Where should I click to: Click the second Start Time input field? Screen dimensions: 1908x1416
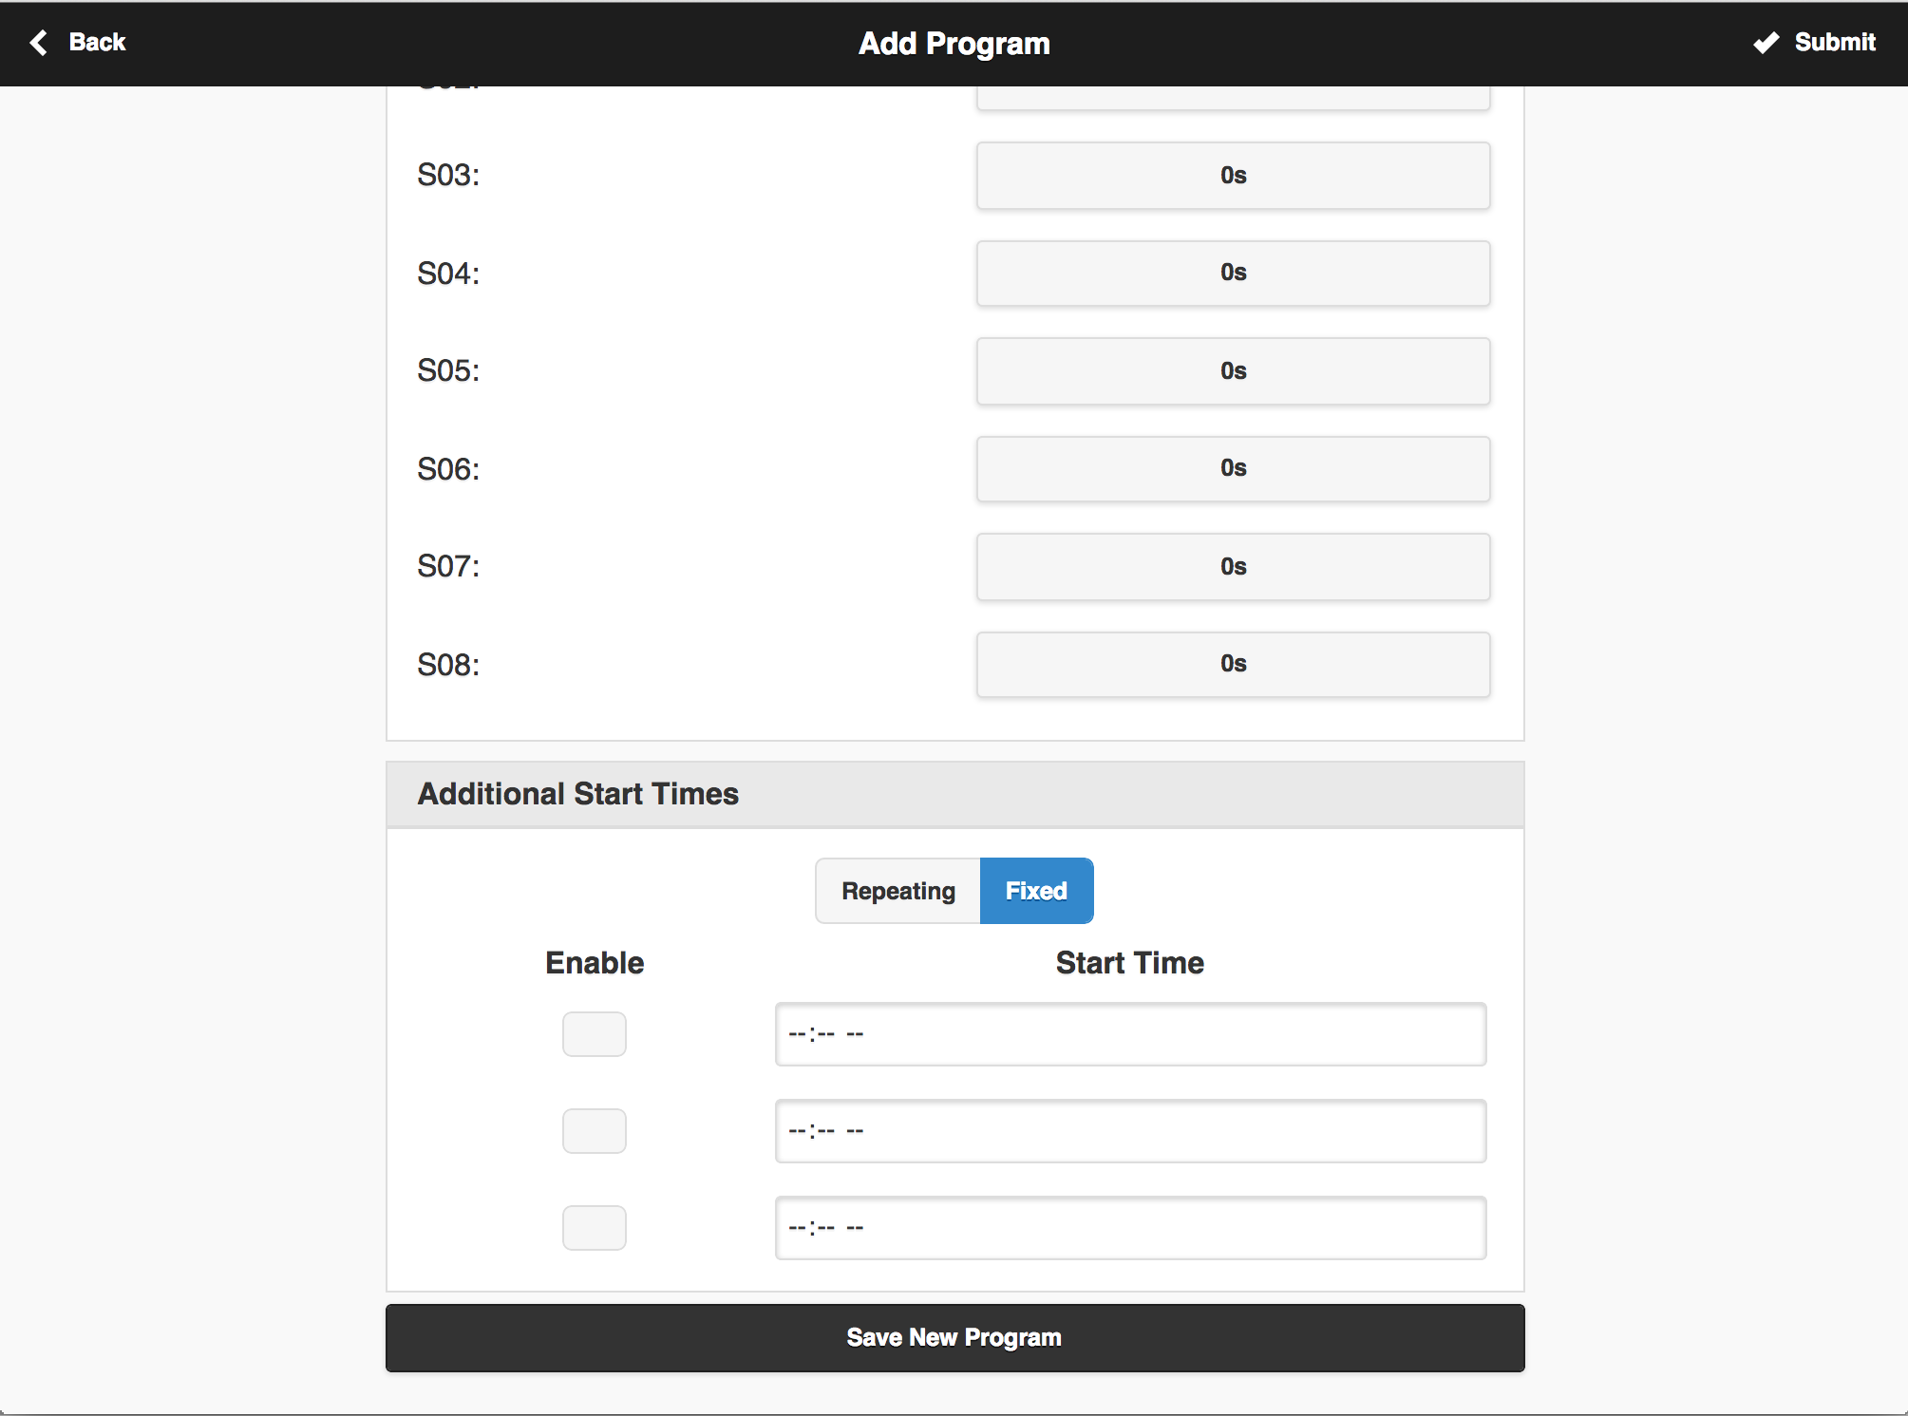1130,1131
